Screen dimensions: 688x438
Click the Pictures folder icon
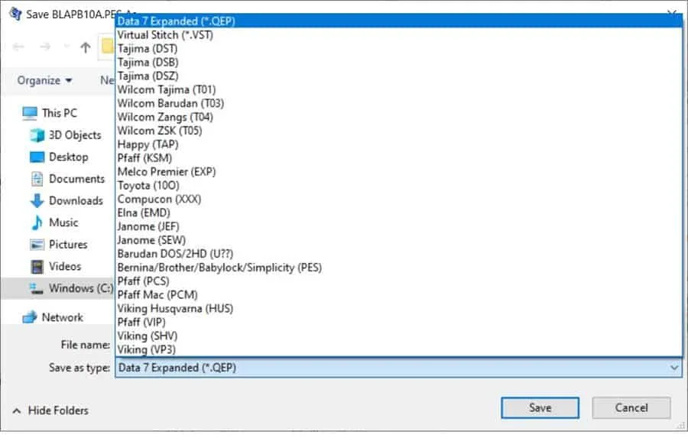point(37,245)
